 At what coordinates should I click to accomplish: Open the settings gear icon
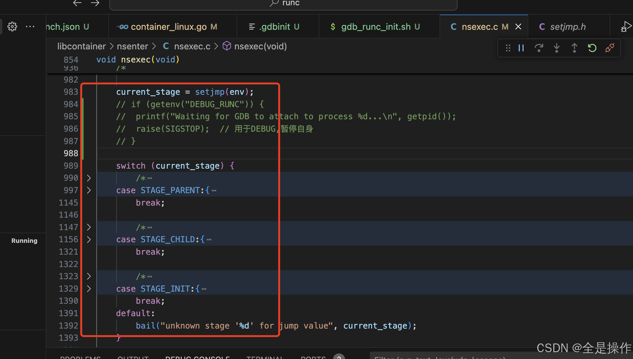click(x=12, y=27)
